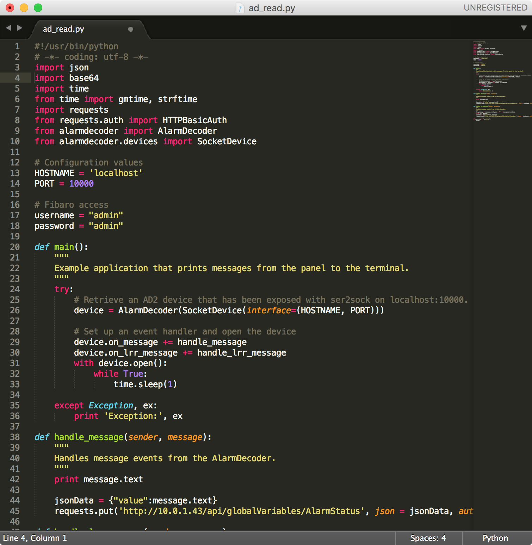This screenshot has width=532, height=545.
Task: Click the interface= parameter on line 26
Action: (271, 311)
